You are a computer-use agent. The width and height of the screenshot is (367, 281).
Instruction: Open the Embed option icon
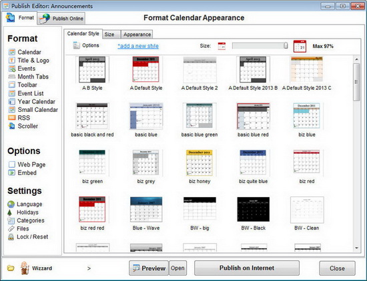[12, 172]
